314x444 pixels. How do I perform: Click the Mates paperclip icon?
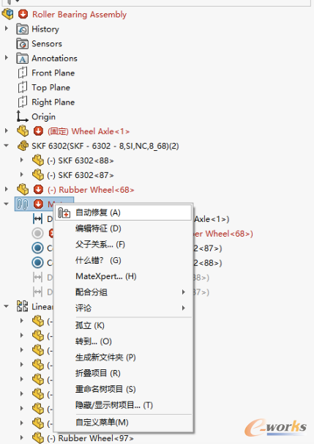[x=23, y=204]
